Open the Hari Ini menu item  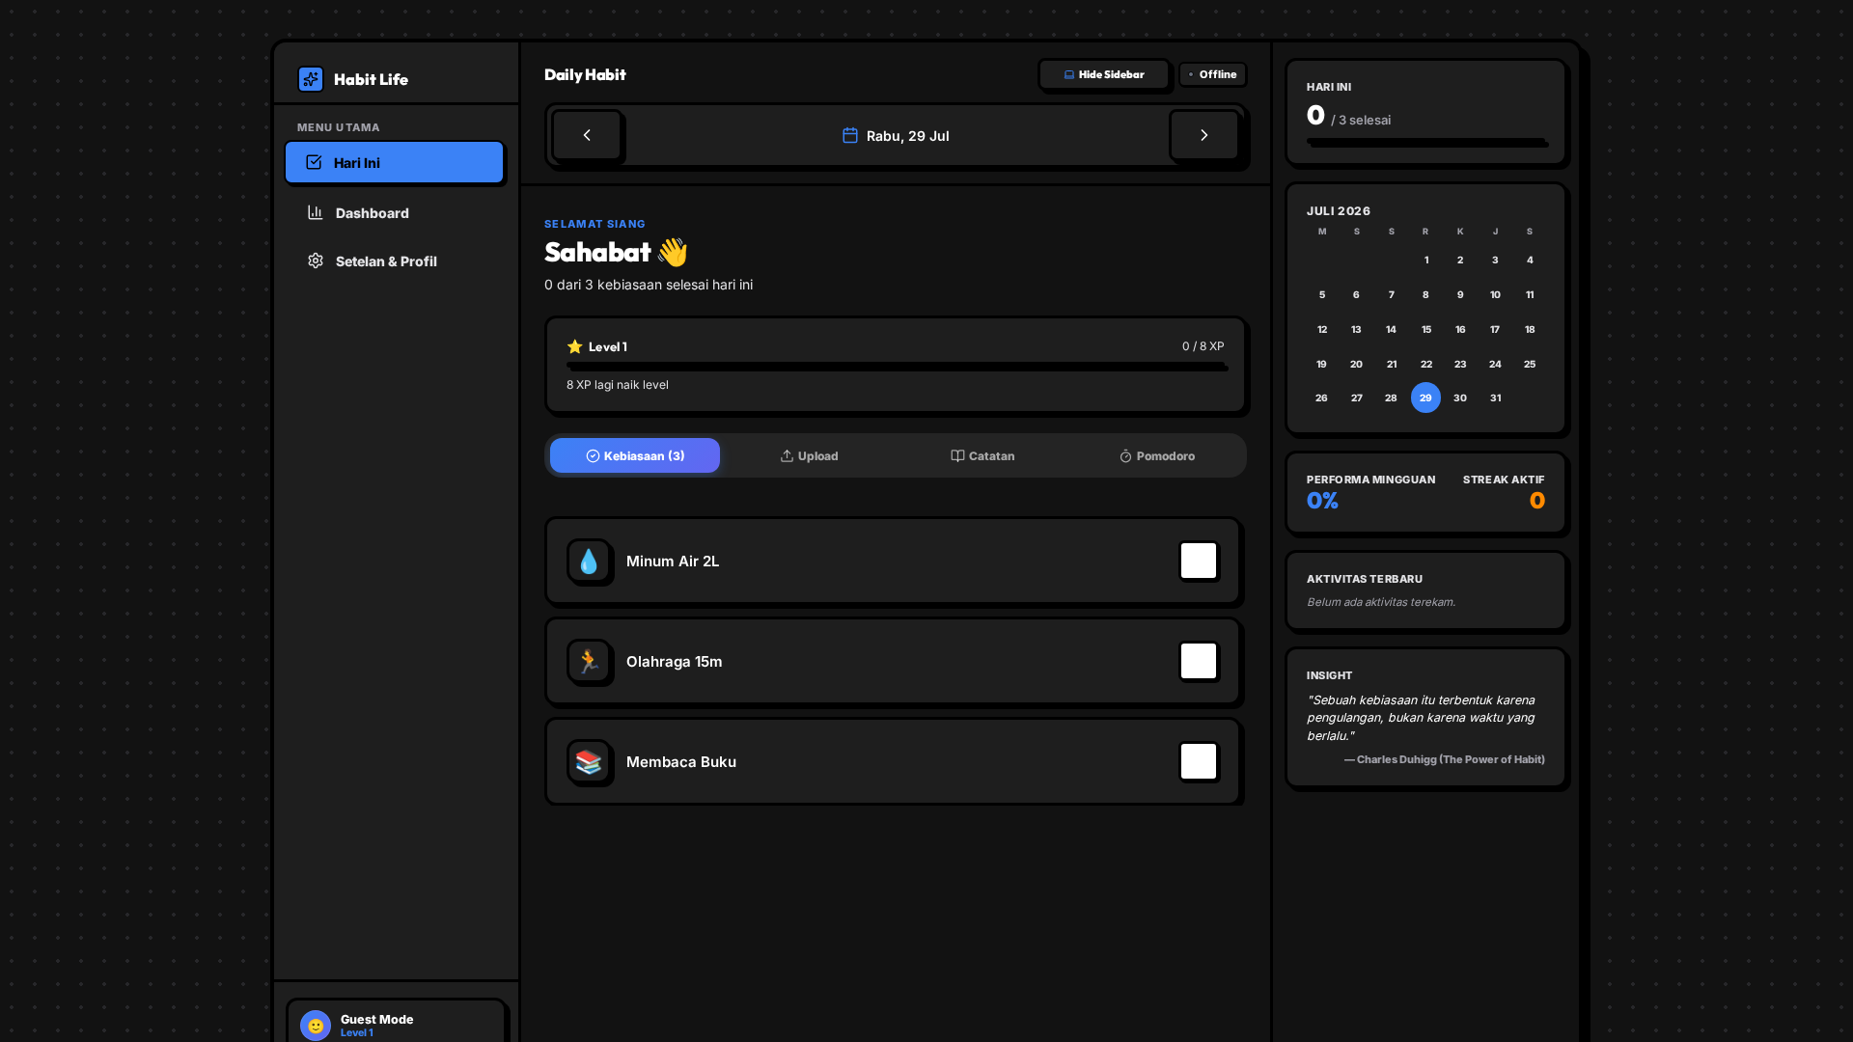pyautogui.click(x=394, y=162)
